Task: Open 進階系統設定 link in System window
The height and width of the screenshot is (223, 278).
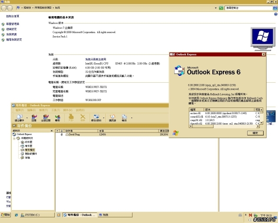Action: point(14,40)
